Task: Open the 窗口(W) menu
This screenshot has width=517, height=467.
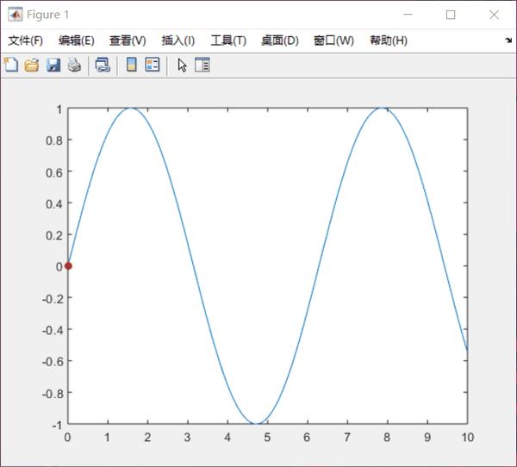Action: [333, 40]
